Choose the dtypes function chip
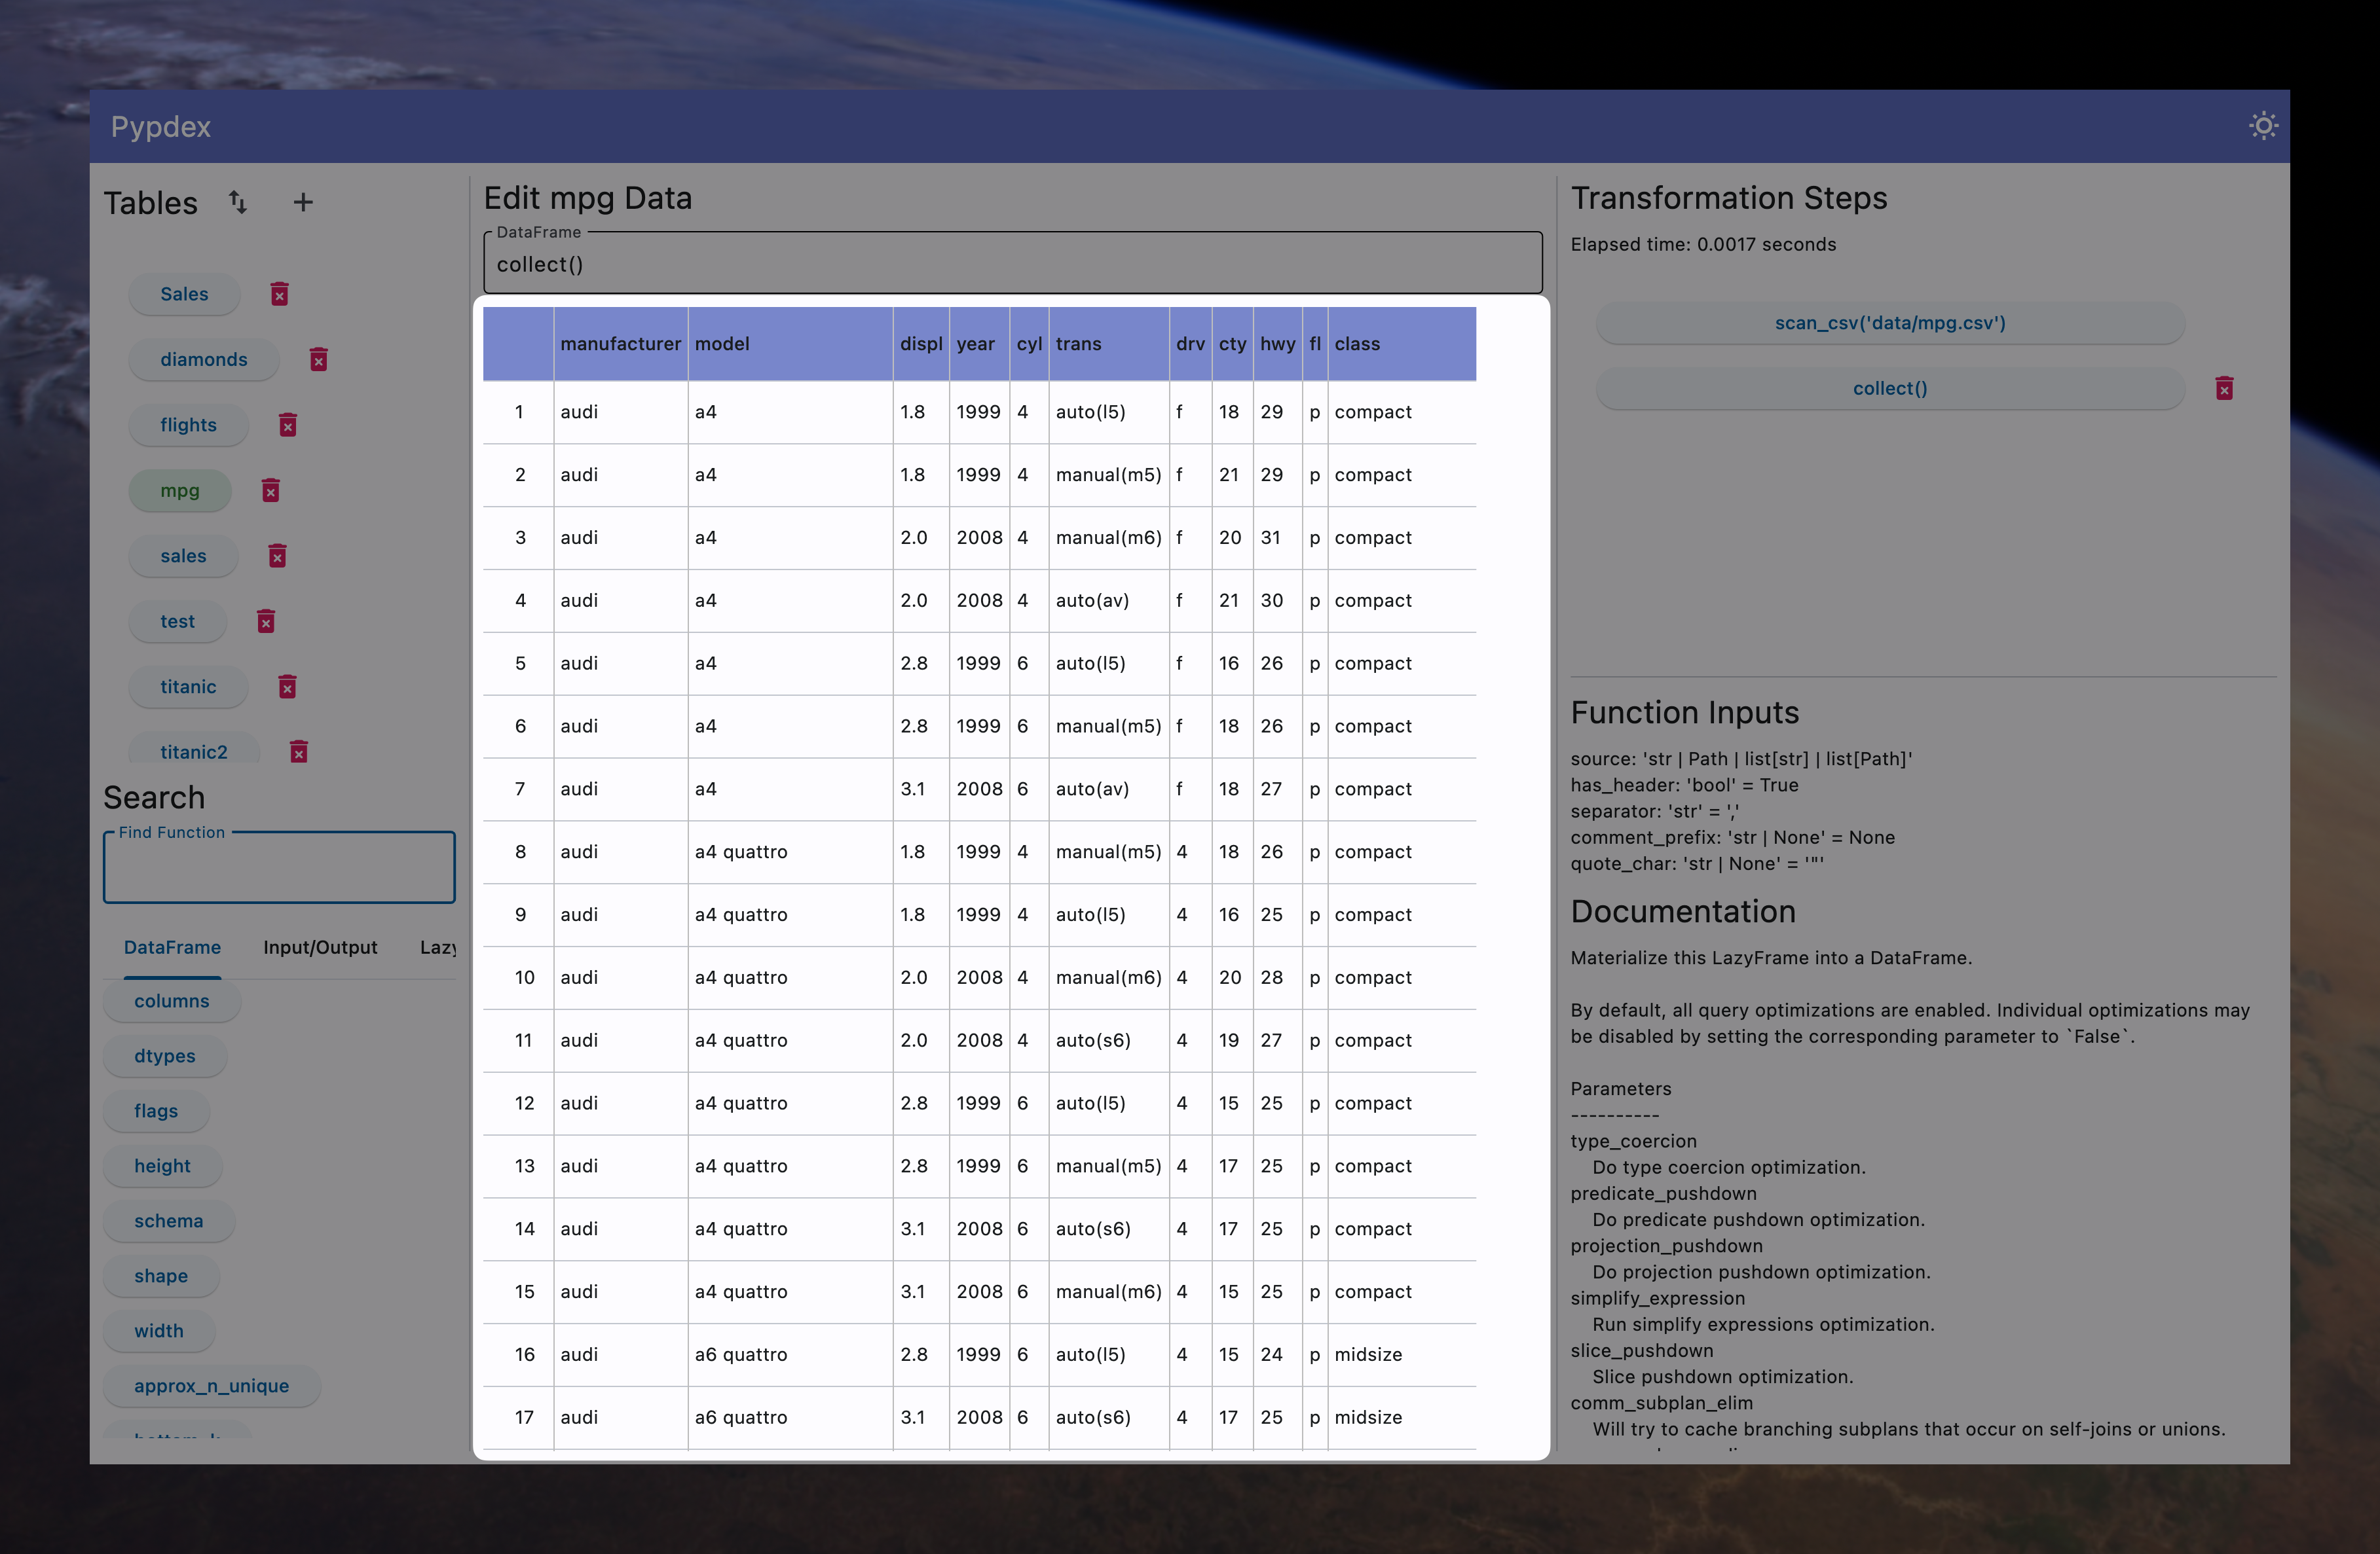The width and height of the screenshot is (2380, 1554). point(165,1057)
